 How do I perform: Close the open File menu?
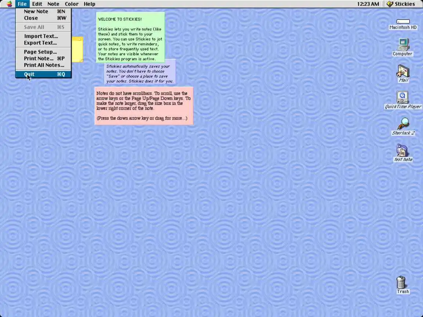[22, 4]
